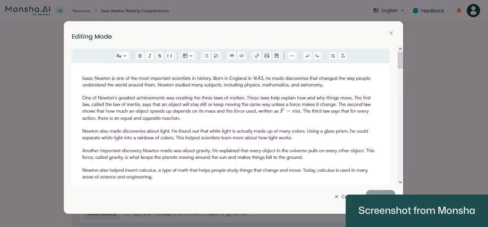Insert an image with the picture icon

pos(267,56)
